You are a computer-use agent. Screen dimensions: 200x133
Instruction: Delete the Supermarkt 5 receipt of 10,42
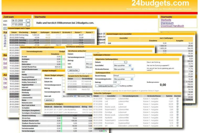pos(177,120)
